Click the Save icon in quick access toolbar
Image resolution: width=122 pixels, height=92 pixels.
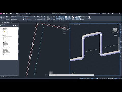tap(6, 14)
